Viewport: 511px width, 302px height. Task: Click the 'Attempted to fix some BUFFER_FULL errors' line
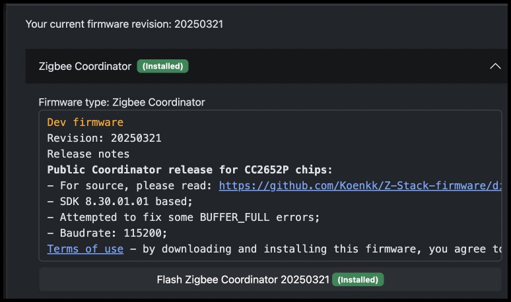(190, 217)
